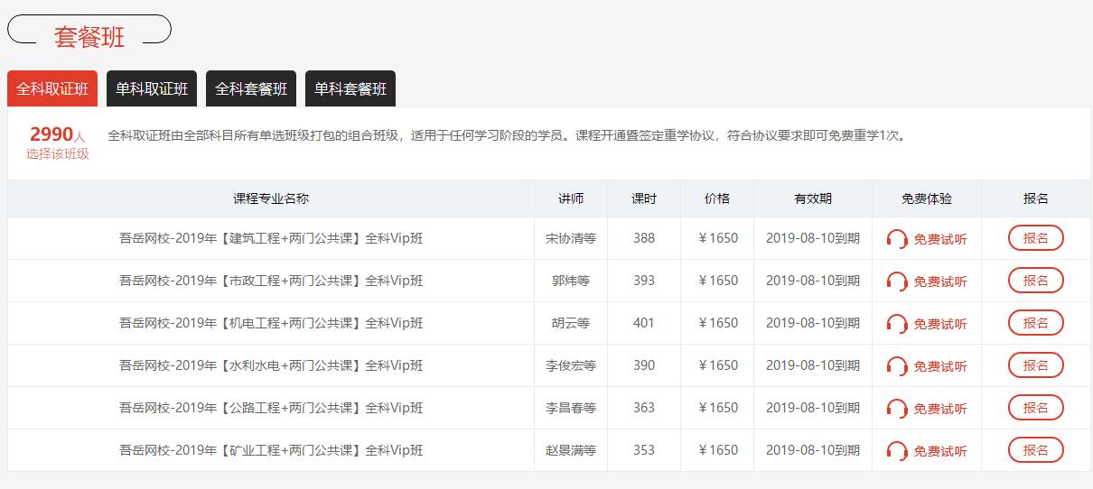
Task: Click 免费试听 link for 建筑工程 course
Action: click(940, 239)
